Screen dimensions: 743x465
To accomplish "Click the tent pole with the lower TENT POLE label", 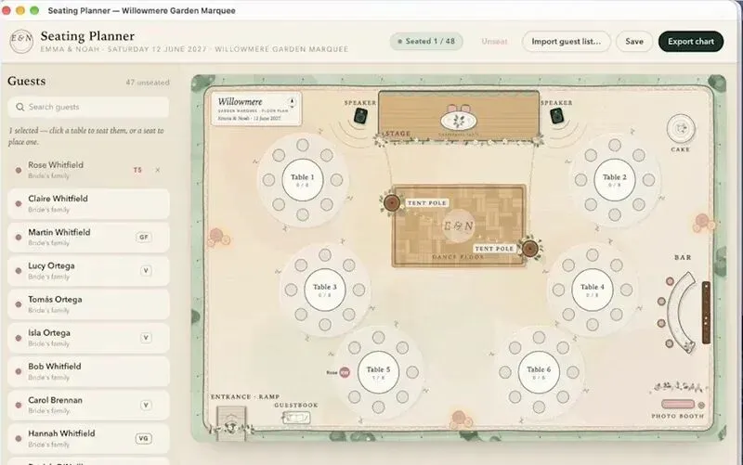I will pyautogui.click(x=529, y=248).
